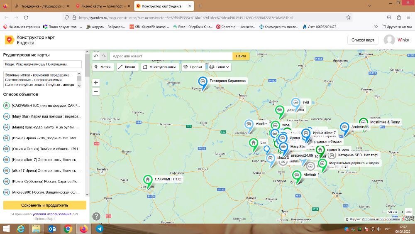
Task: Click the Екатерина Кириллова car marker
Action: click(x=203, y=81)
